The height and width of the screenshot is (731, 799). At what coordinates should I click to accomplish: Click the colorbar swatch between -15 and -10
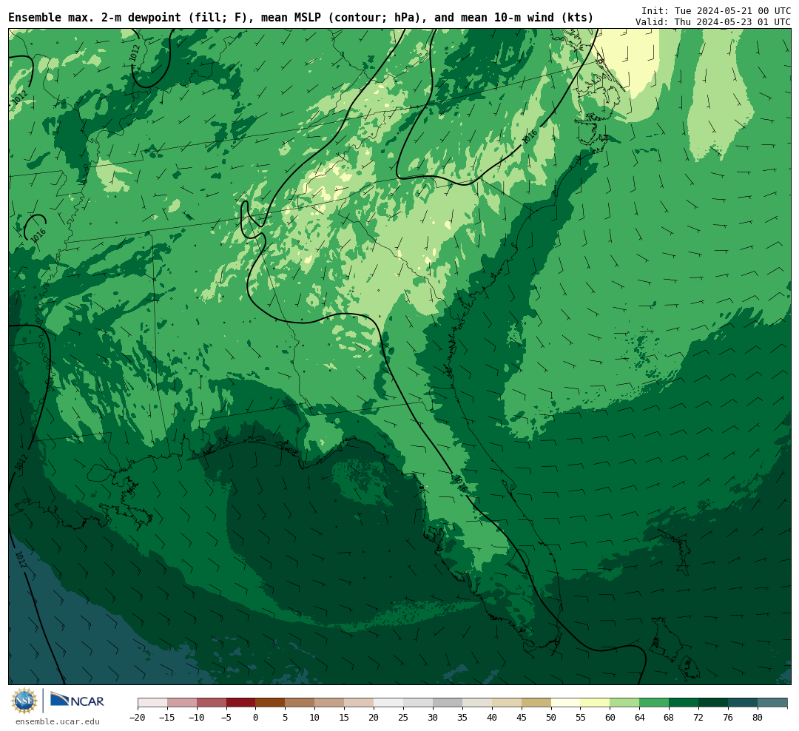[182, 703]
